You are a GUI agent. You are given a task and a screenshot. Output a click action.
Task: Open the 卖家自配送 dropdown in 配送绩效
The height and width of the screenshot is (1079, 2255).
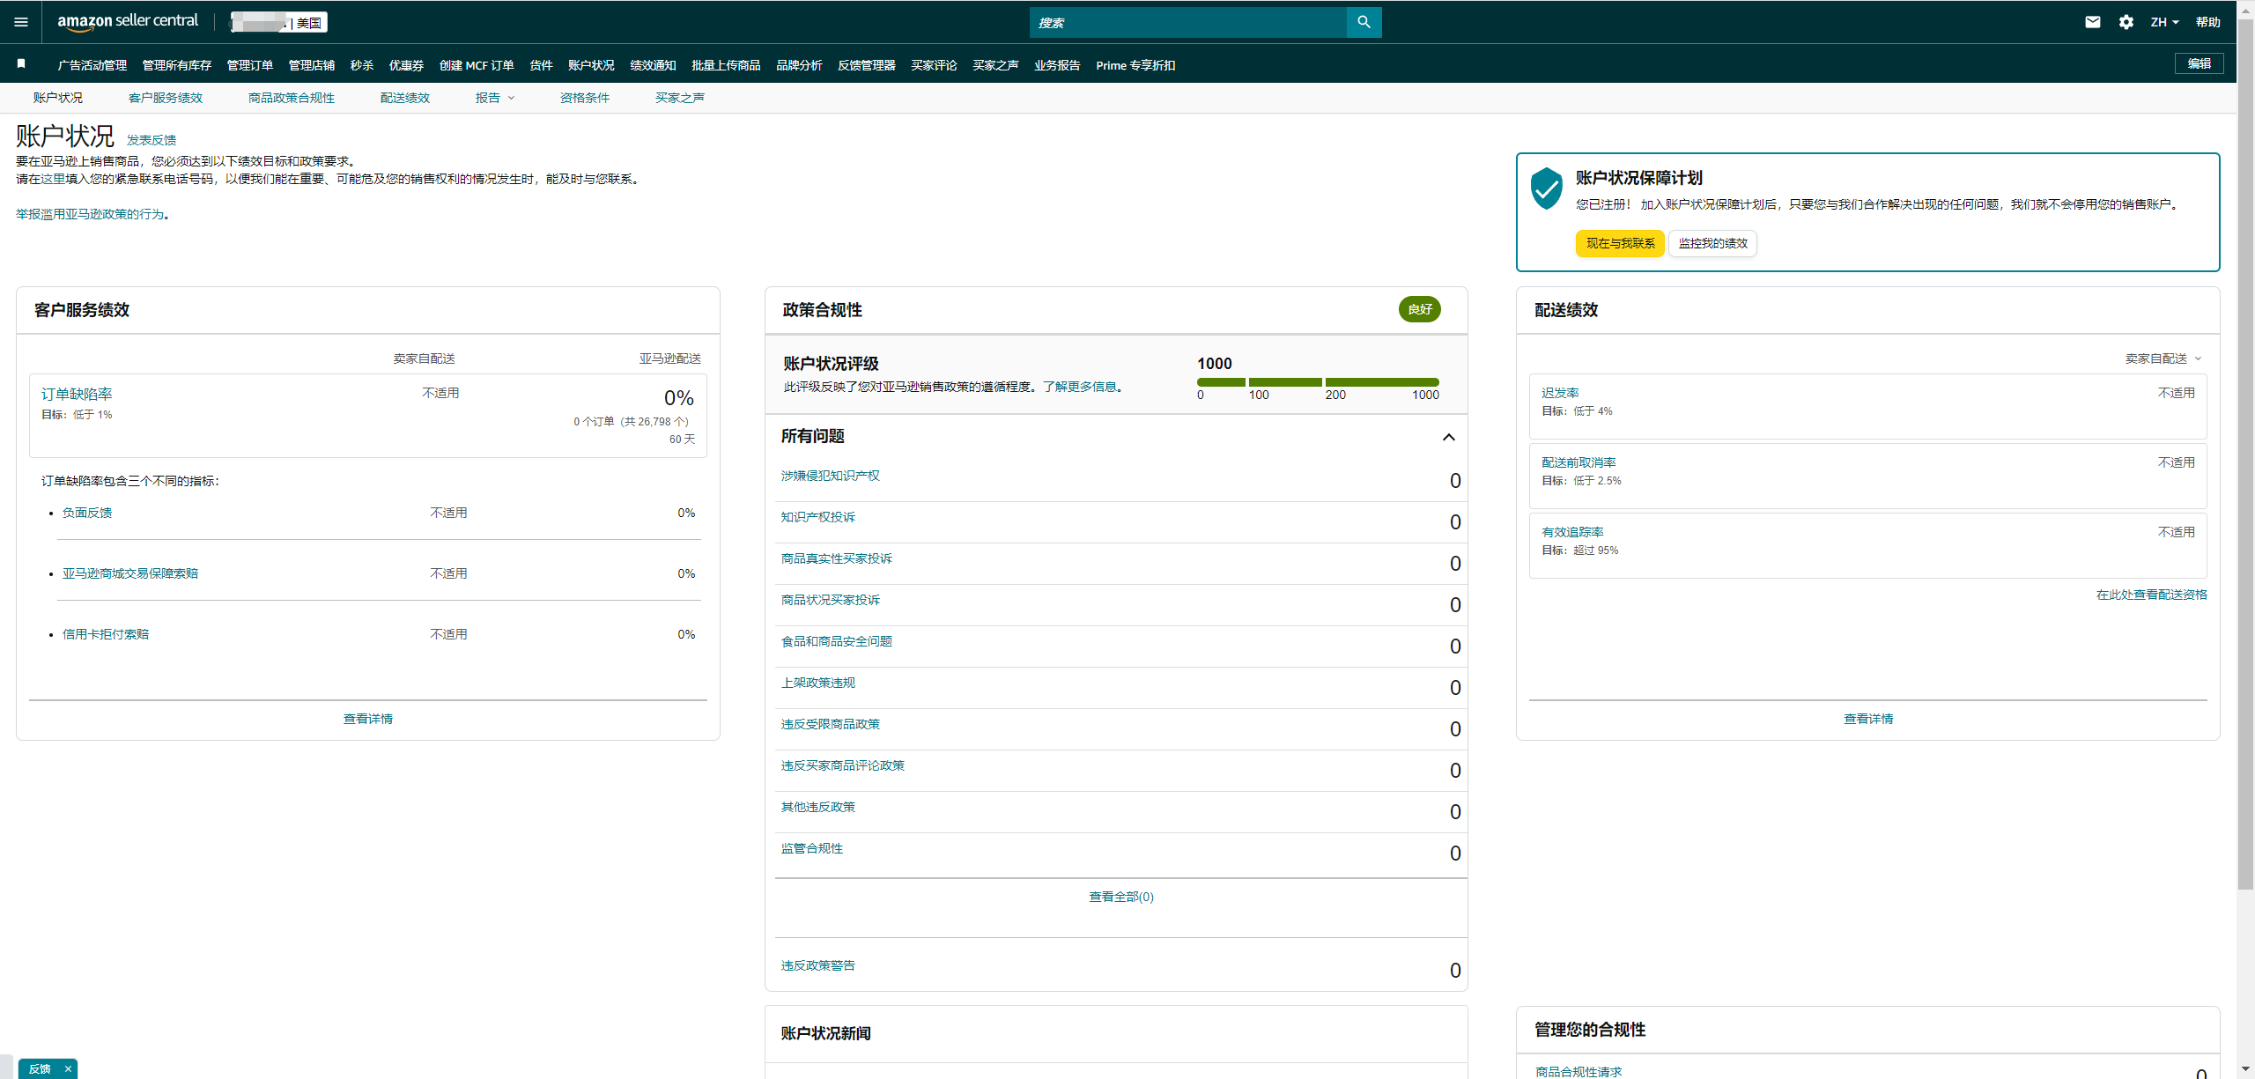[2163, 358]
